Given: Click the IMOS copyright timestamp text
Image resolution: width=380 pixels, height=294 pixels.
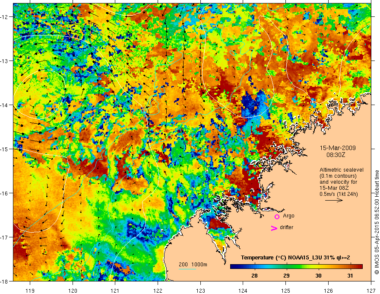Looking at the screenshot, I should pos(377,222).
